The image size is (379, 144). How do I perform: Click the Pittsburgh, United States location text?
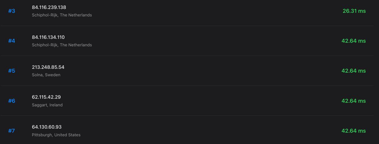56,135
